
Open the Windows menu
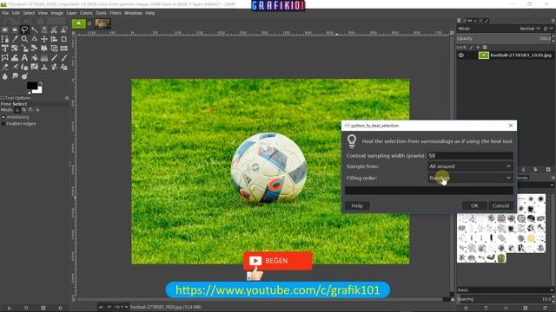pyautogui.click(x=133, y=13)
